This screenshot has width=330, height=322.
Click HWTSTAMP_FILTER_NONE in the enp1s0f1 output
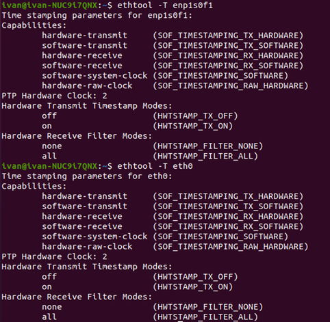pos(208,146)
